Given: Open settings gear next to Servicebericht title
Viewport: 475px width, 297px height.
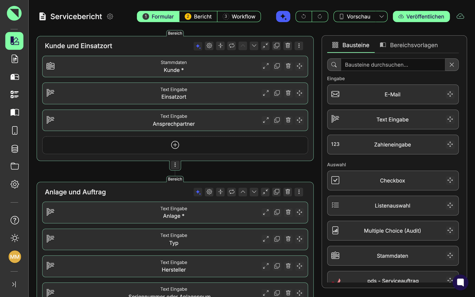Looking at the screenshot, I should (x=110, y=17).
